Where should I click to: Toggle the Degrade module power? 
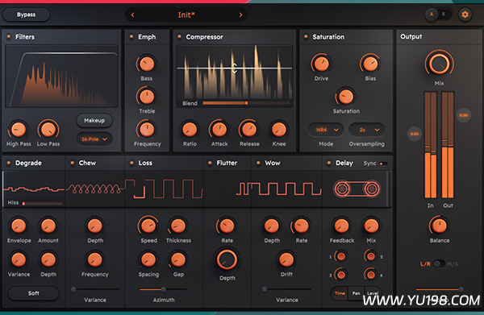click(x=9, y=163)
